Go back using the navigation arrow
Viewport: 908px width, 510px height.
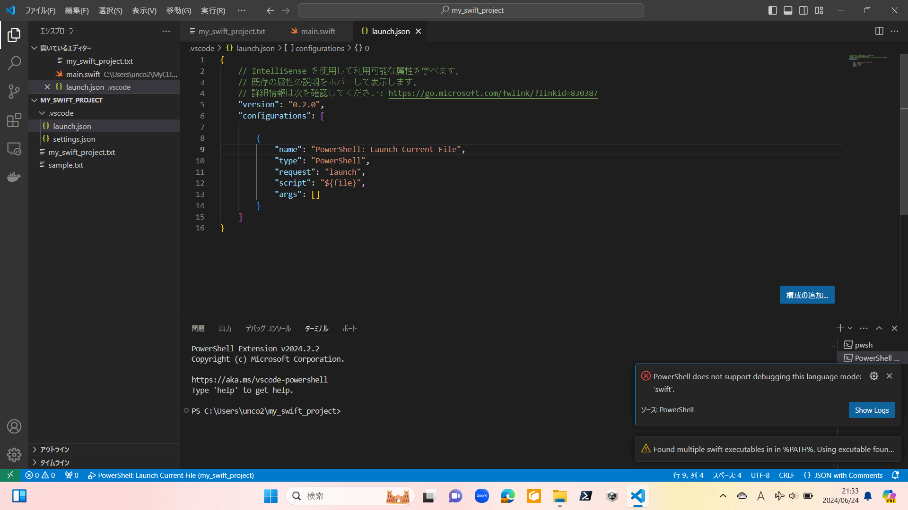[x=270, y=10]
